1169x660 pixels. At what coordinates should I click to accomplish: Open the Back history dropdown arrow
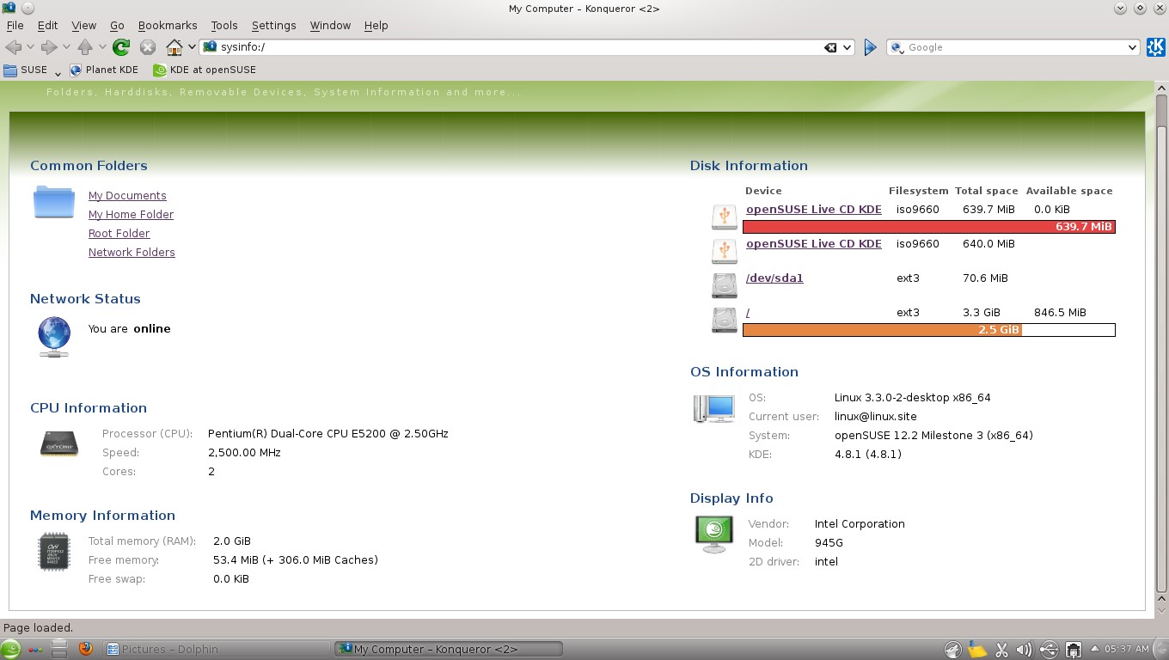pos(30,47)
